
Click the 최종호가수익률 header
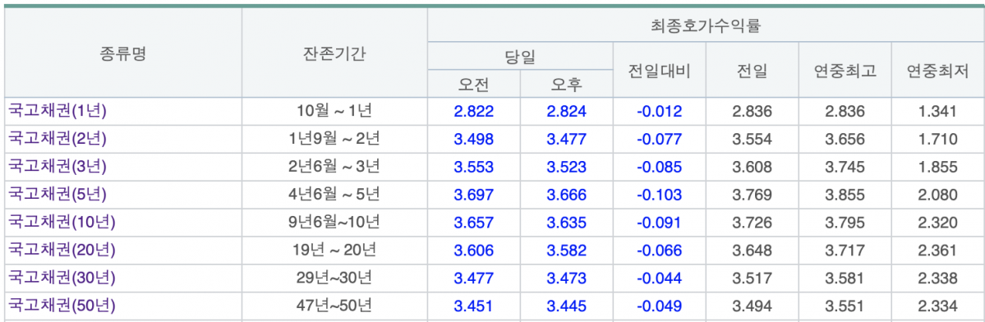706,26
